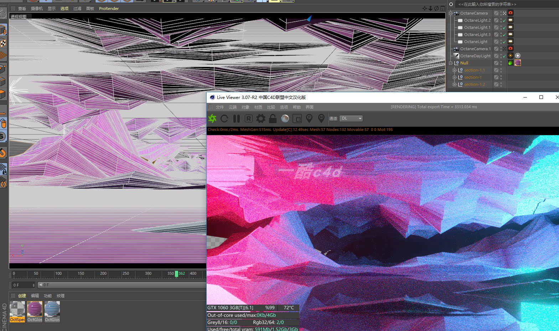Collapse the Null object tree node

coord(451,63)
